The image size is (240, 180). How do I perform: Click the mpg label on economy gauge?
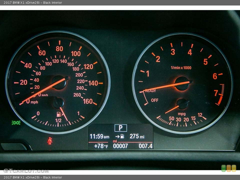(x=182, y=114)
